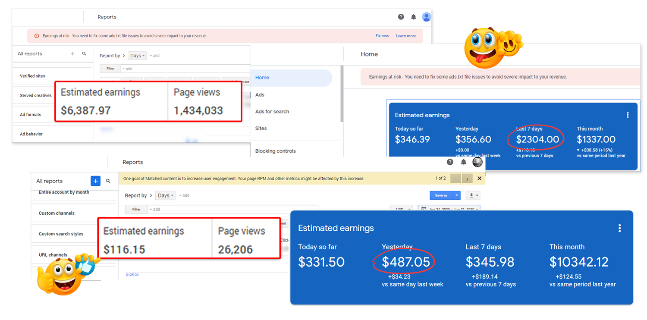Open notifications bell in top Reports header
This screenshot has height=320, width=647.
(413, 17)
